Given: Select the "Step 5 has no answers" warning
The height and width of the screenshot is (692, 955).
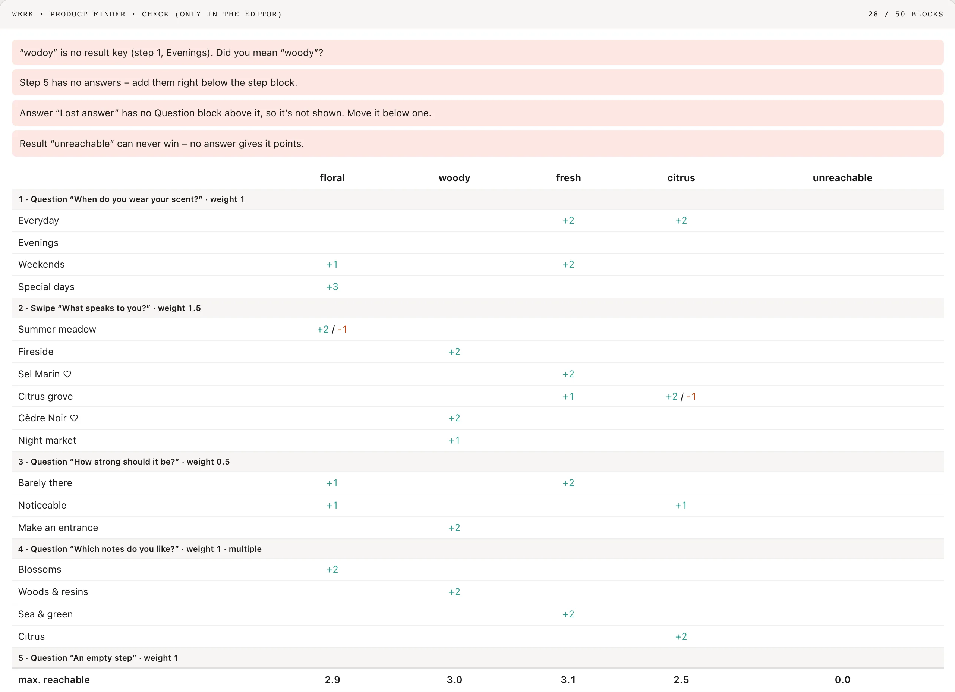Looking at the screenshot, I should pos(478,82).
